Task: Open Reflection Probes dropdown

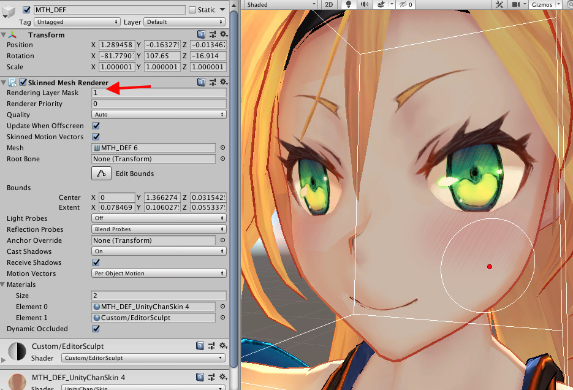Action: pos(159,229)
